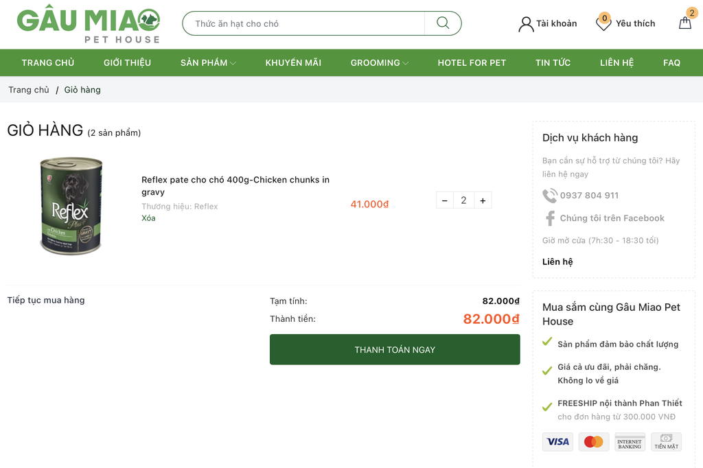
Task: Click the phone icon beside 0937 804 911
Action: point(550,196)
